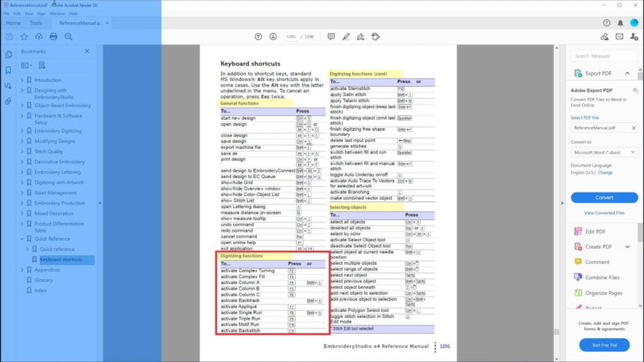Switch to the Tools tab
Screen dimensions: 644x362
pyautogui.click(x=36, y=23)
